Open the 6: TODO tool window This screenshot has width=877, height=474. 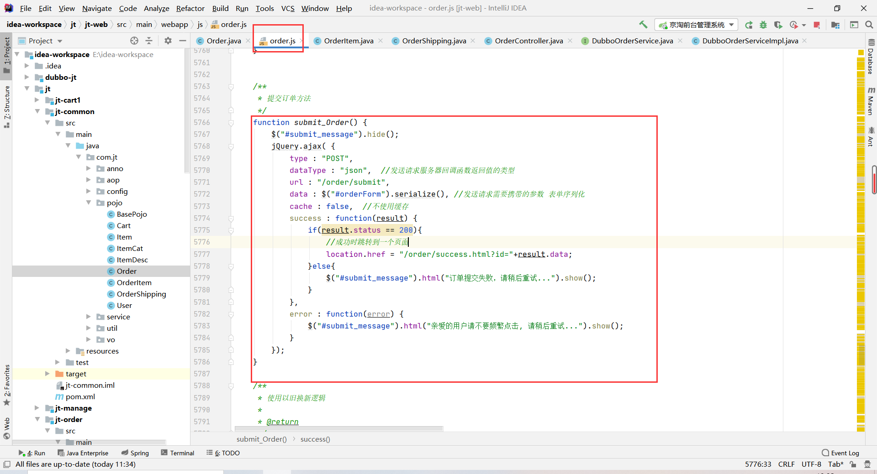pos(223,453)
